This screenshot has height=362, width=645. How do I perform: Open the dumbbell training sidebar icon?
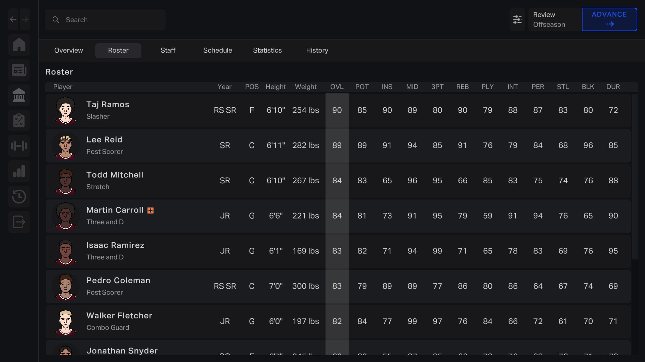tap(19, 146)
